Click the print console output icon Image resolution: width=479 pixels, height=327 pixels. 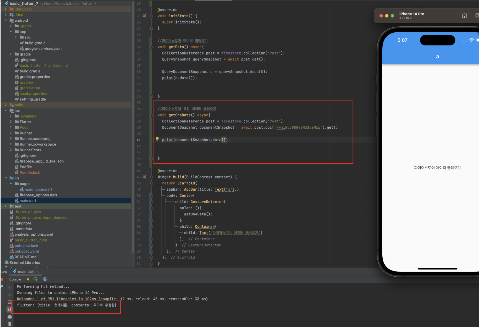tap(10, 317)
